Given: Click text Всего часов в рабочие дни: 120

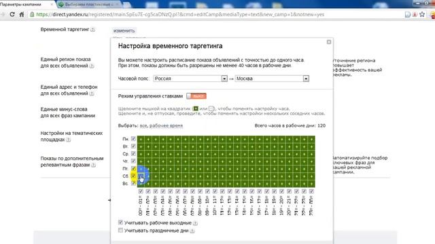Looking at the screenshot, I should pyautogui.click(x=290, y=125).
